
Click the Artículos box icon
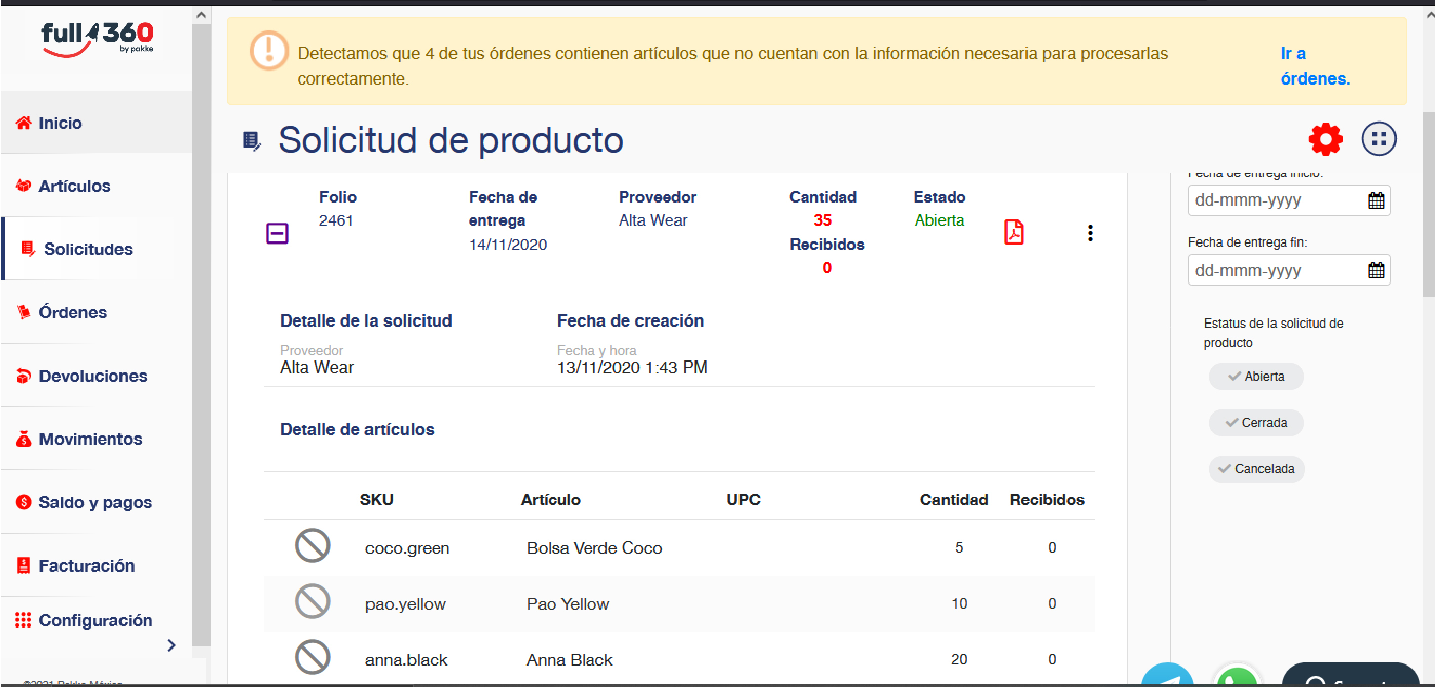23,186
